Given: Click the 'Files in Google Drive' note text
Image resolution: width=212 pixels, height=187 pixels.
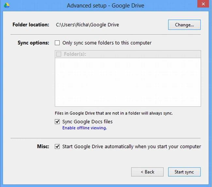Looking at the screenshot, I should (114, 113).
